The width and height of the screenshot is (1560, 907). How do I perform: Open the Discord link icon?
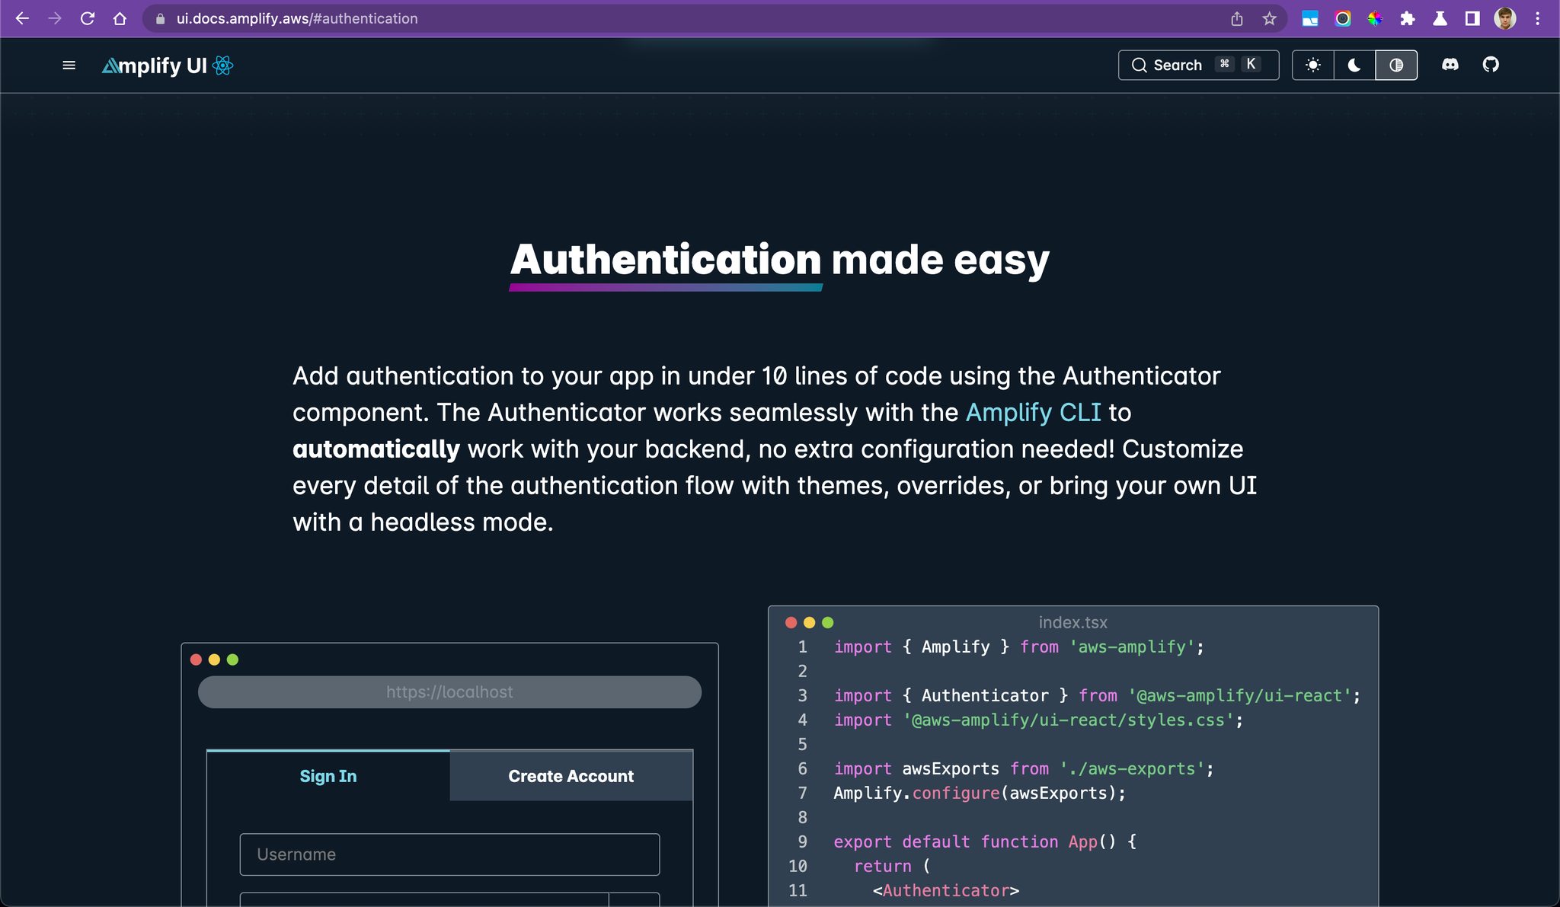pos(1450,65)
